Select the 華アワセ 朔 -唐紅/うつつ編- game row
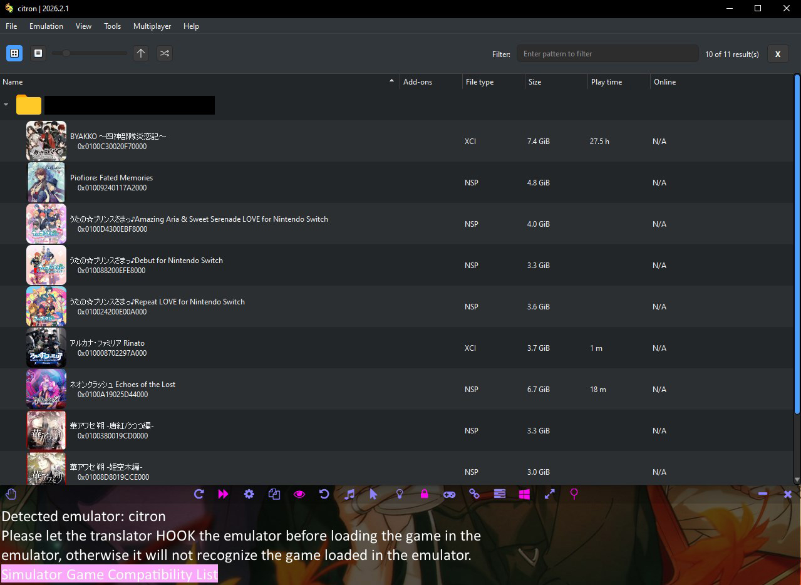Image resolution: width=801 pixels, height=585 pixels. click(396, 430)
